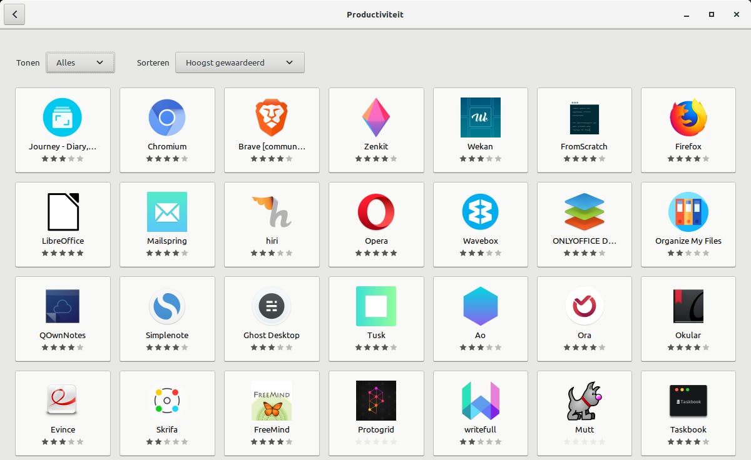Click the Mailspring name label

pos(167,241)
